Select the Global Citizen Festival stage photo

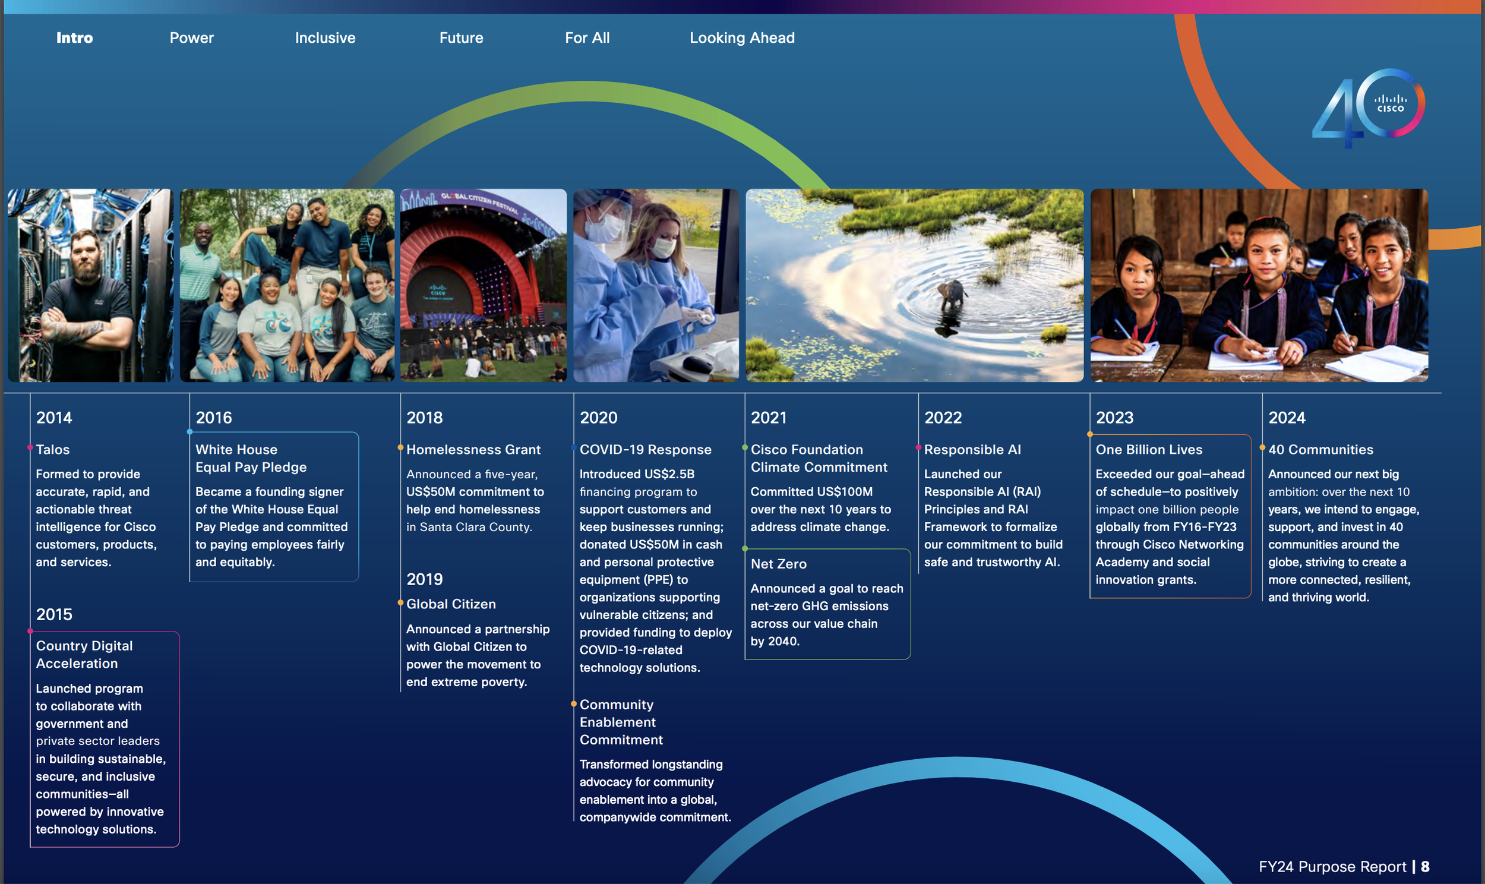click(x=483, y=285)
